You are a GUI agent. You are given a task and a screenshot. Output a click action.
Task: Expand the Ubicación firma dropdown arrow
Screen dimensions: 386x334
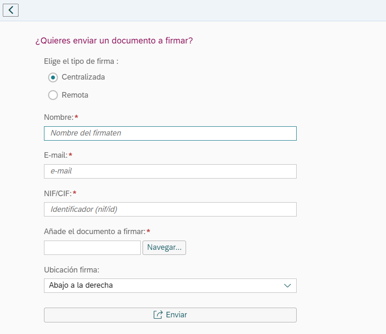[x=287, y=285]
